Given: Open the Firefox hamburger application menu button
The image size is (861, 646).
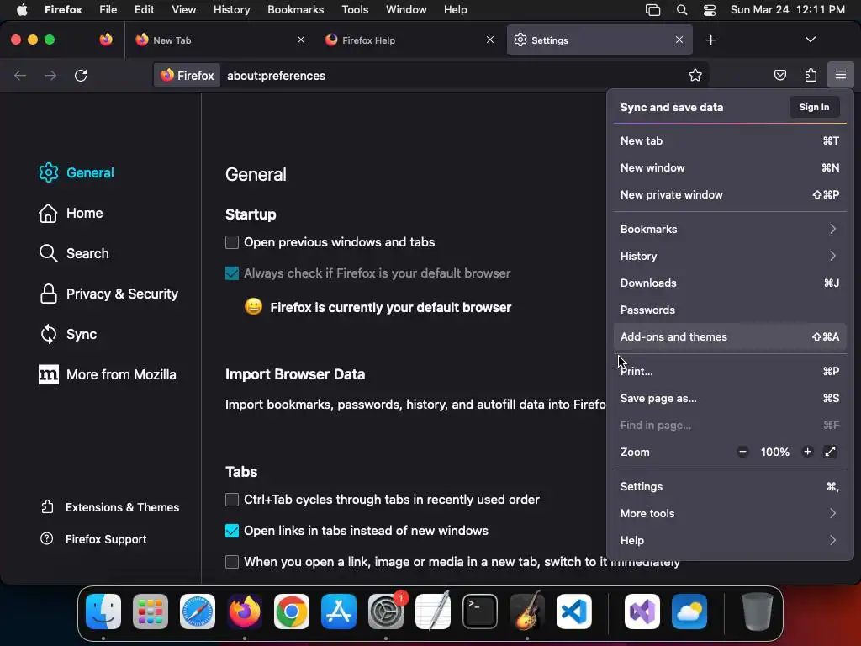Looking at the screenshot, I should point(840,75).
